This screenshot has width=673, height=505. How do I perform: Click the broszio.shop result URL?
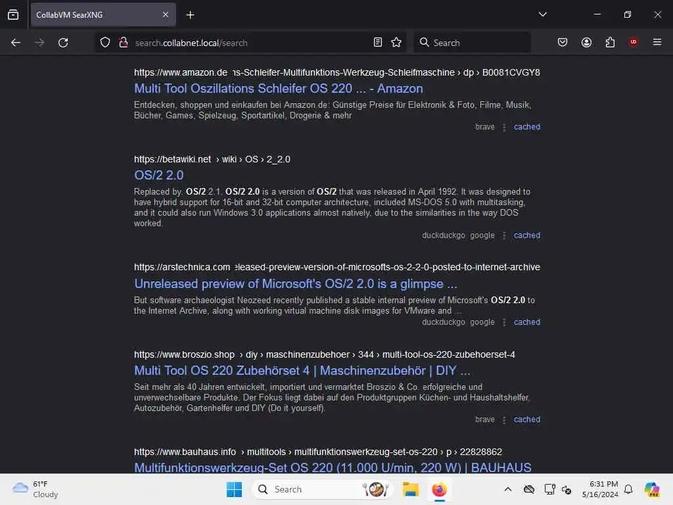pyautogui.click(x=324, y=354)
